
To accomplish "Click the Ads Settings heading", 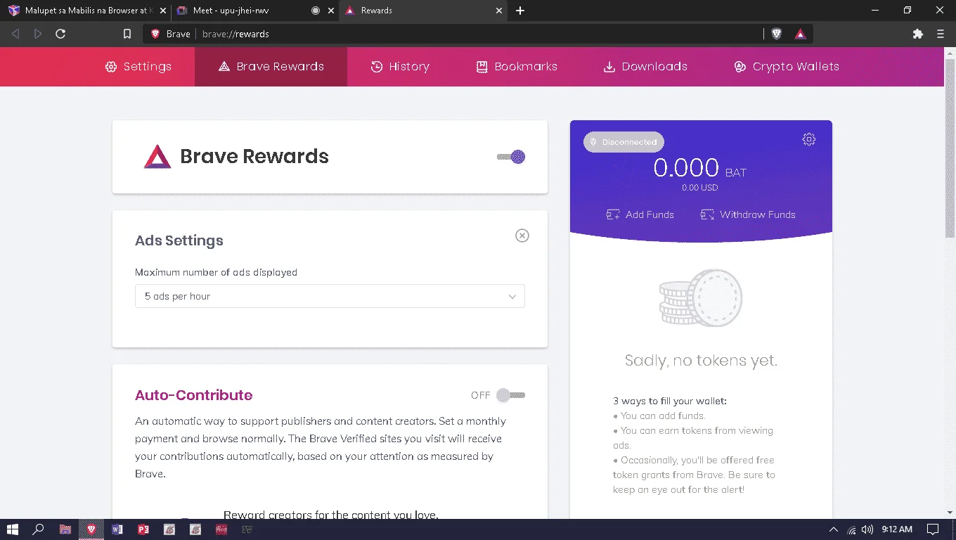I will coord(179,240).
